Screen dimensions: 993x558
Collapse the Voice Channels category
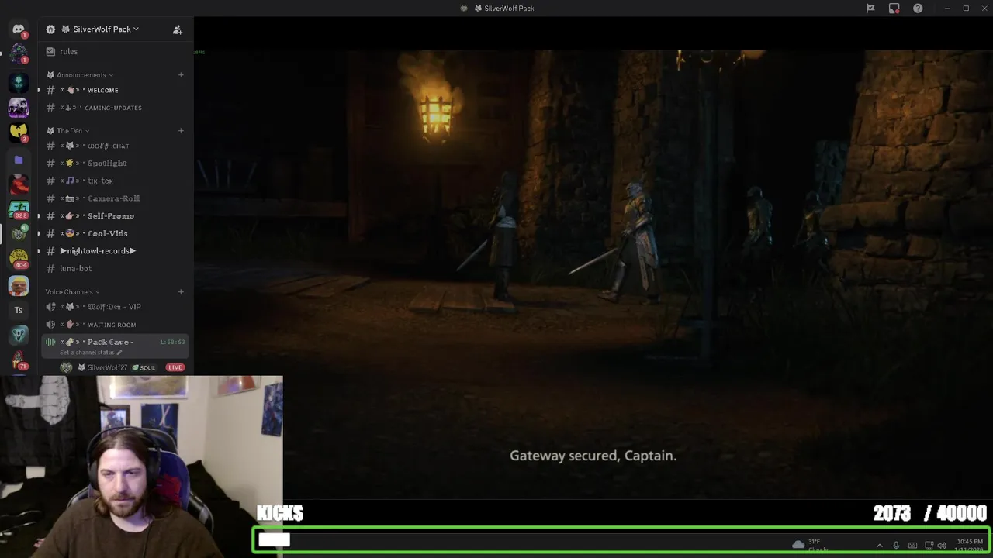coord(72,292)
